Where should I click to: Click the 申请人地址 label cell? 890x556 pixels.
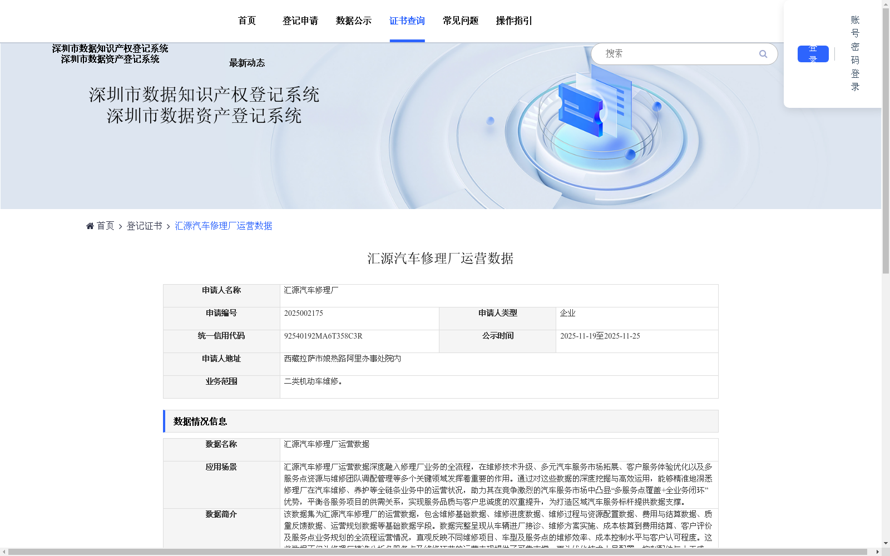(221, 364)
